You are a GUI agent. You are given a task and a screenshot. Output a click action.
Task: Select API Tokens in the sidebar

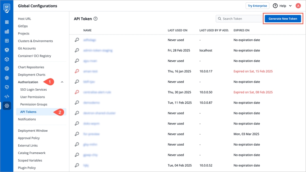[28, 112]
